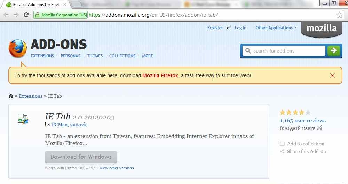Click the 820,908 users text
The width and height of the screenshot is (348, 184).
[298, 128]
